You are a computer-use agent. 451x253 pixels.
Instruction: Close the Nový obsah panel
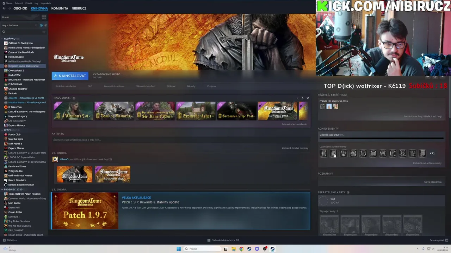tap(308, 98)
